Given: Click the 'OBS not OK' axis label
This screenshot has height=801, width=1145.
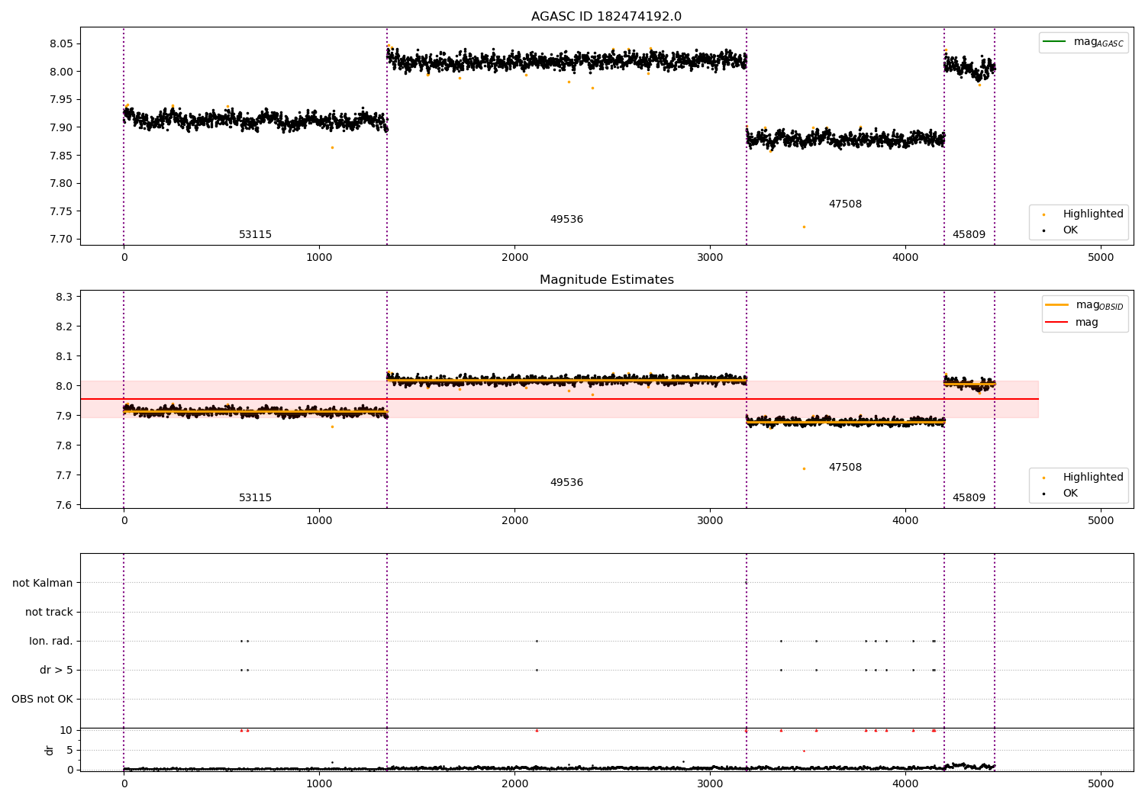Looking at the screenshot, I should (x=42, y=700).
